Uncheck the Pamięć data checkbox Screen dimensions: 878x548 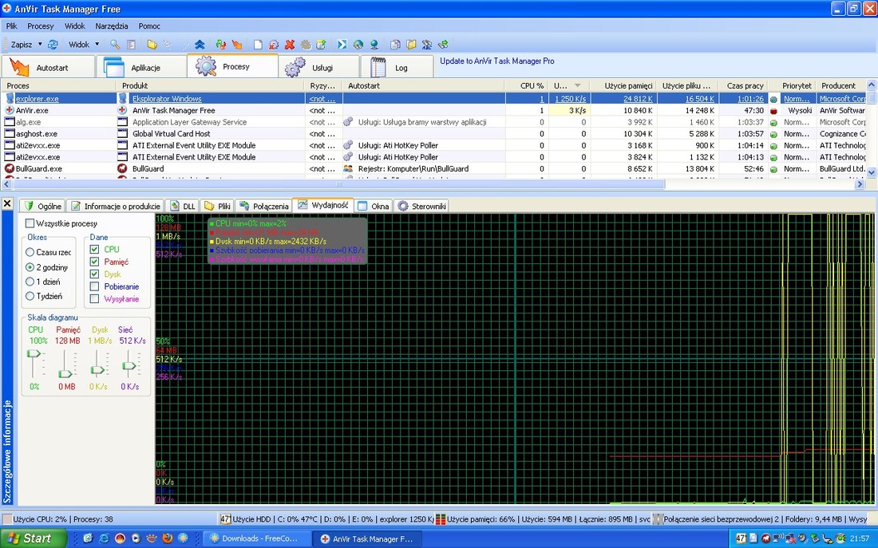[94, 262]
